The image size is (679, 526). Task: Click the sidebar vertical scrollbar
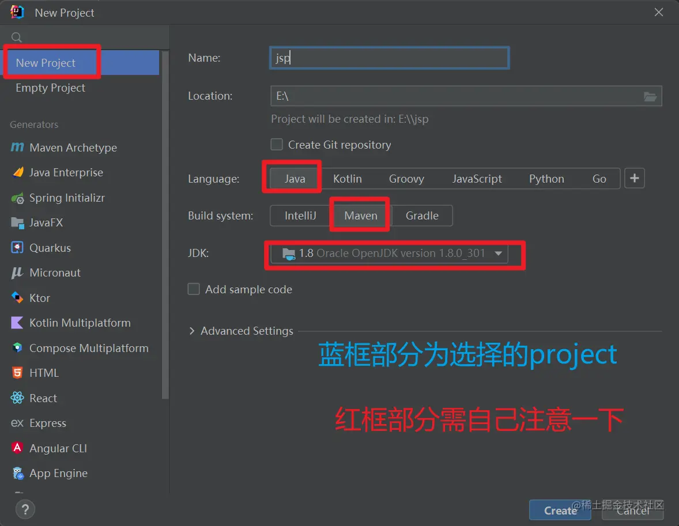click(164, 225)
